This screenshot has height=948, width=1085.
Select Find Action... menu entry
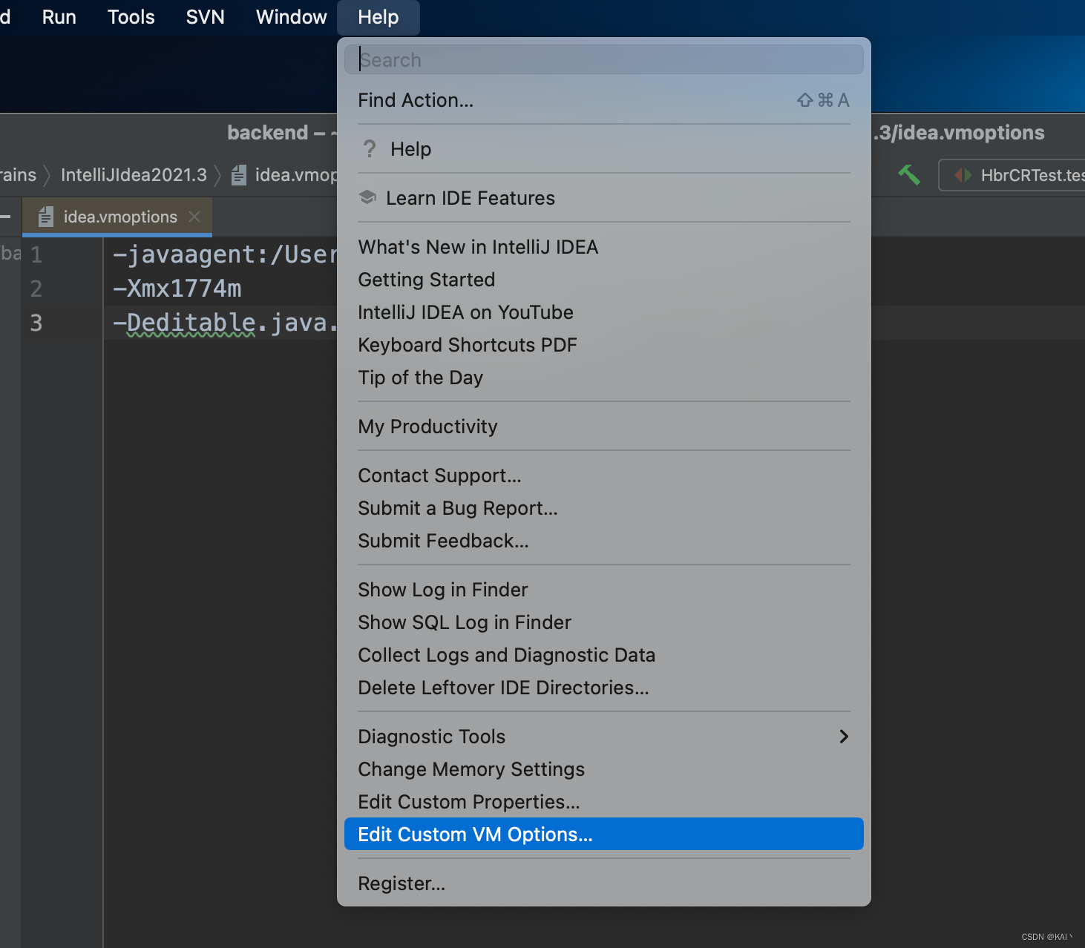(x=604, y=100)
